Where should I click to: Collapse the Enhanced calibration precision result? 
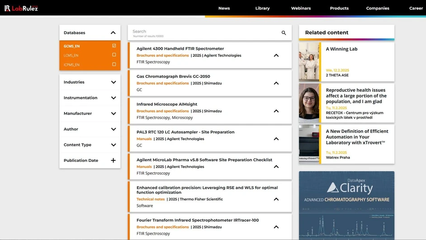coord(276,199)
